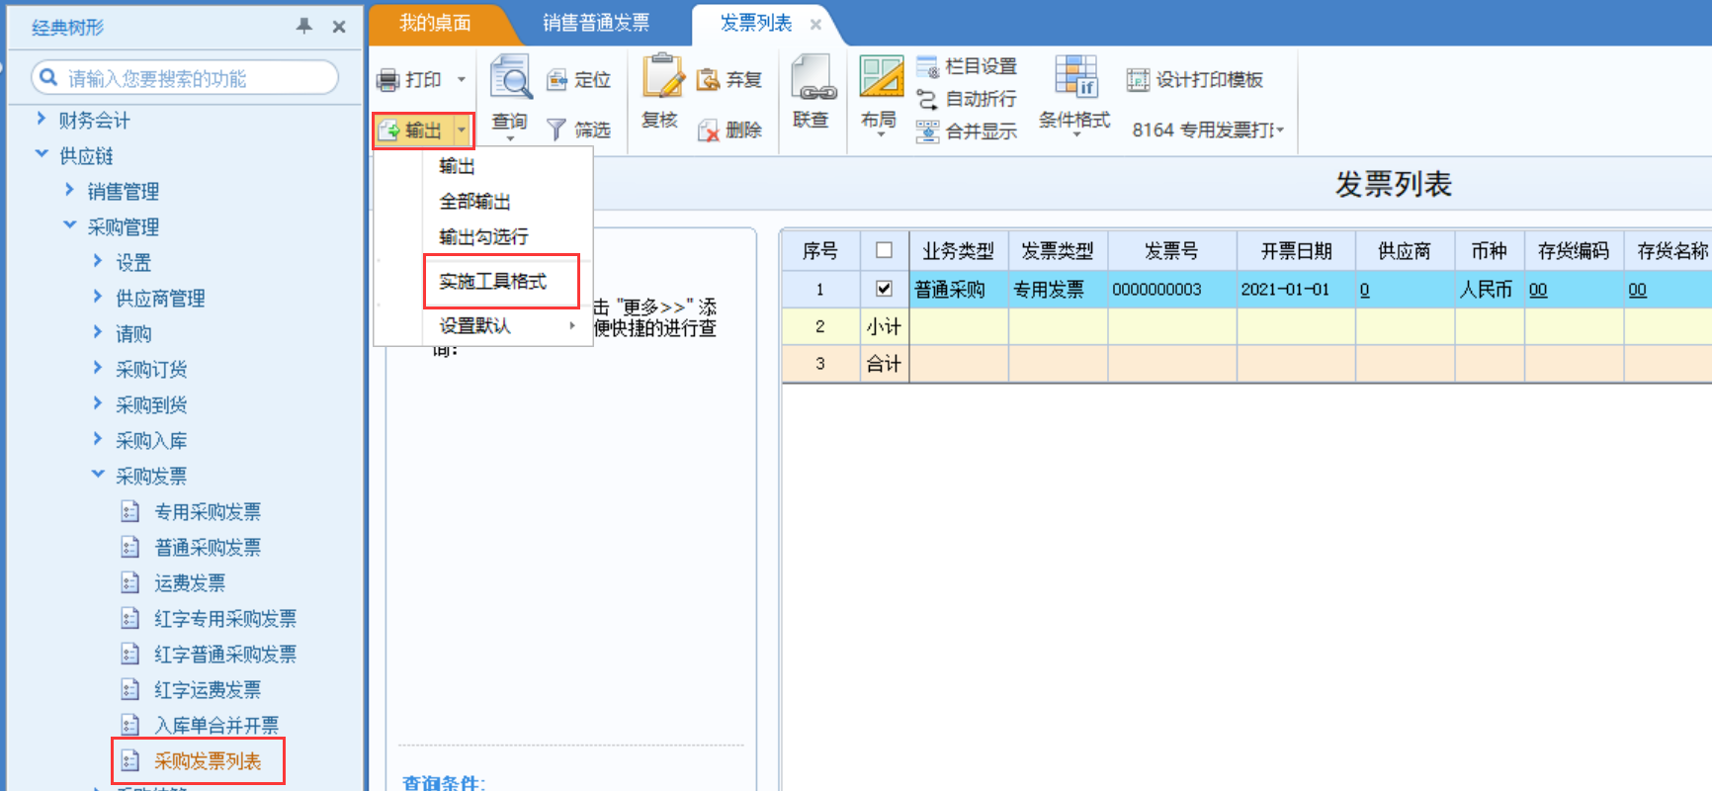Switch to the 我的桌面 tab
The height and width of the screenshot is (791, 1712).
(x=435, y=23)
